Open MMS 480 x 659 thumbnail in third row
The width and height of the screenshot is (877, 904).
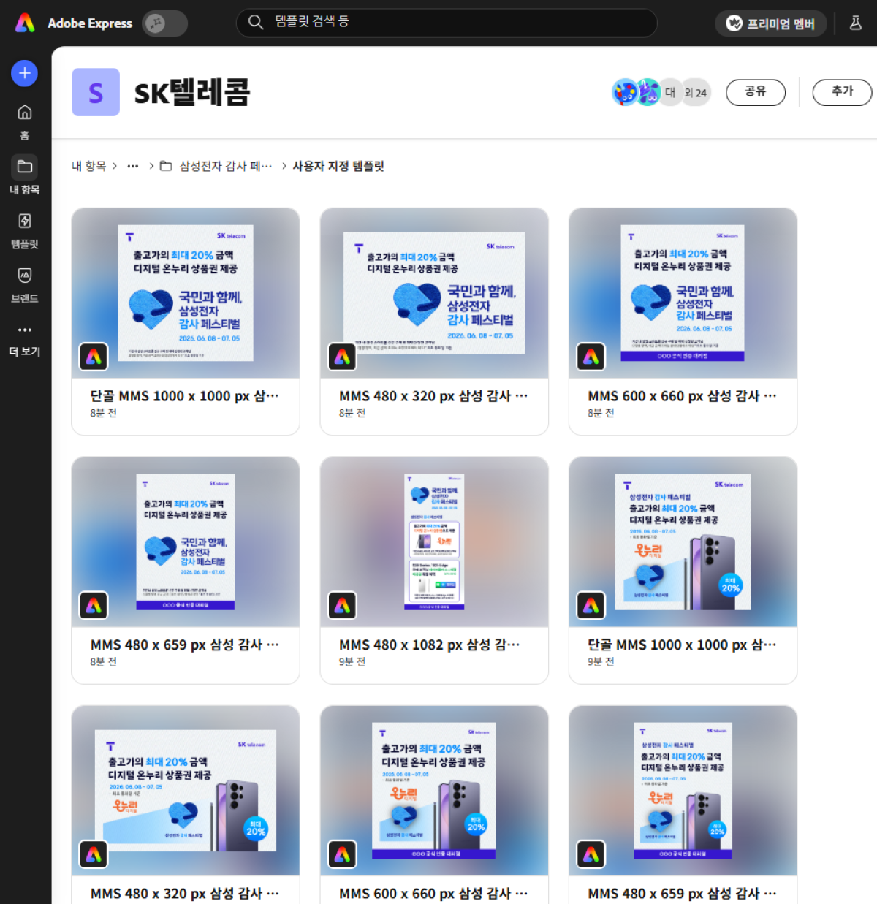(683, 791)
